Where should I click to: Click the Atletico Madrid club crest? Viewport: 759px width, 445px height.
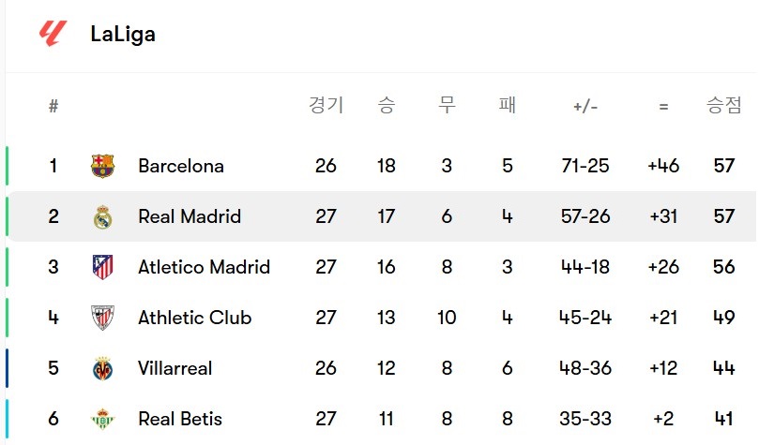(x=102, y=268)
